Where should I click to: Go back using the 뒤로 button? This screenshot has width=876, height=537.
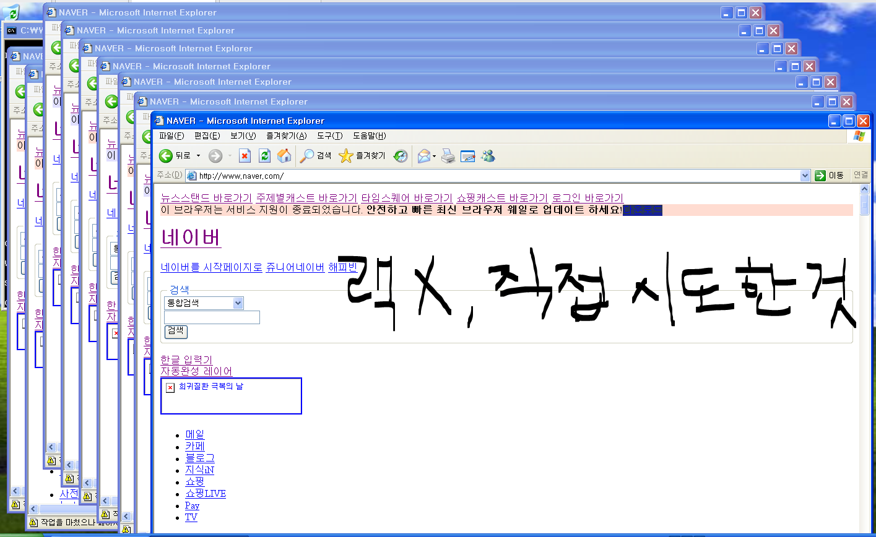click(175, 156)
